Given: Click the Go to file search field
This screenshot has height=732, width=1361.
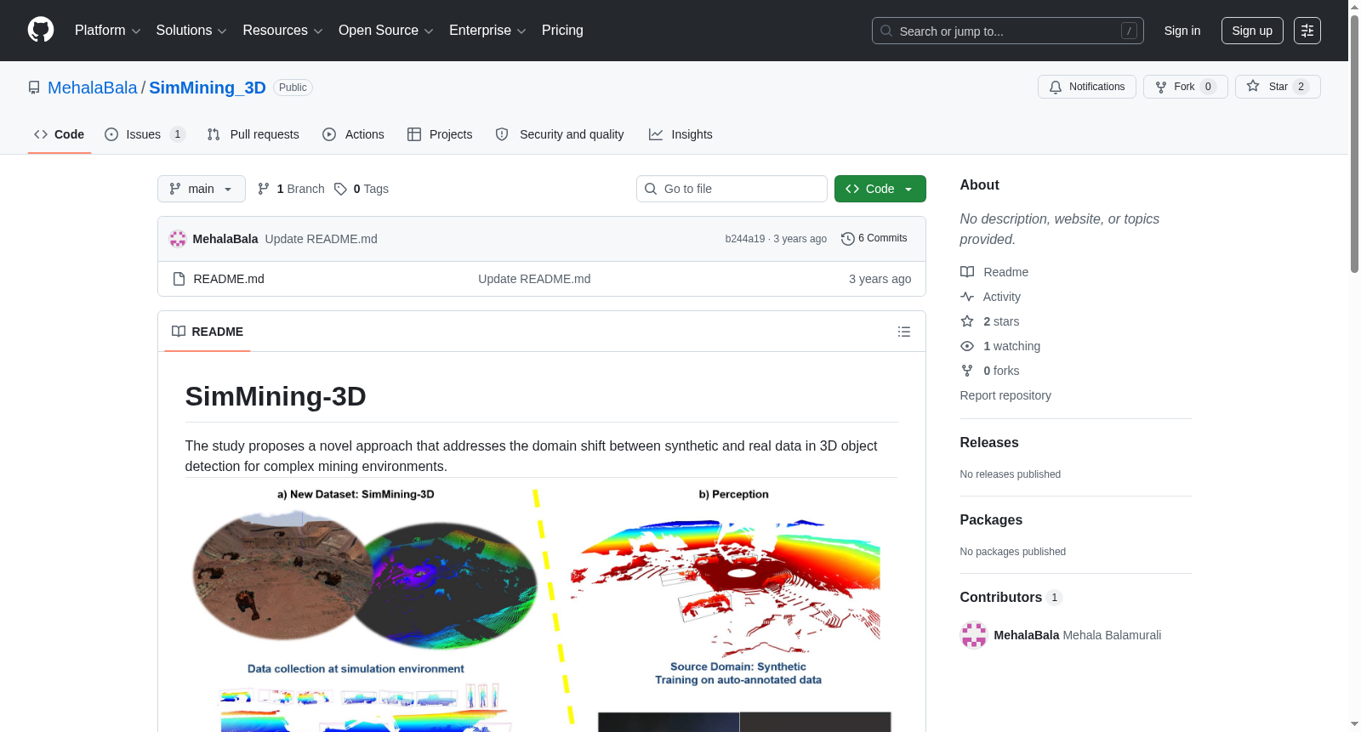Looking at the screenshot, I should pyautogui.click(x=732, y=189).
